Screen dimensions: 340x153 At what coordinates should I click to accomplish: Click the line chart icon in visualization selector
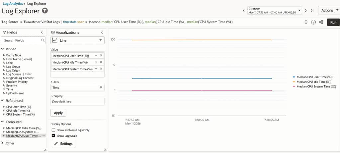(x=55, y=40)
